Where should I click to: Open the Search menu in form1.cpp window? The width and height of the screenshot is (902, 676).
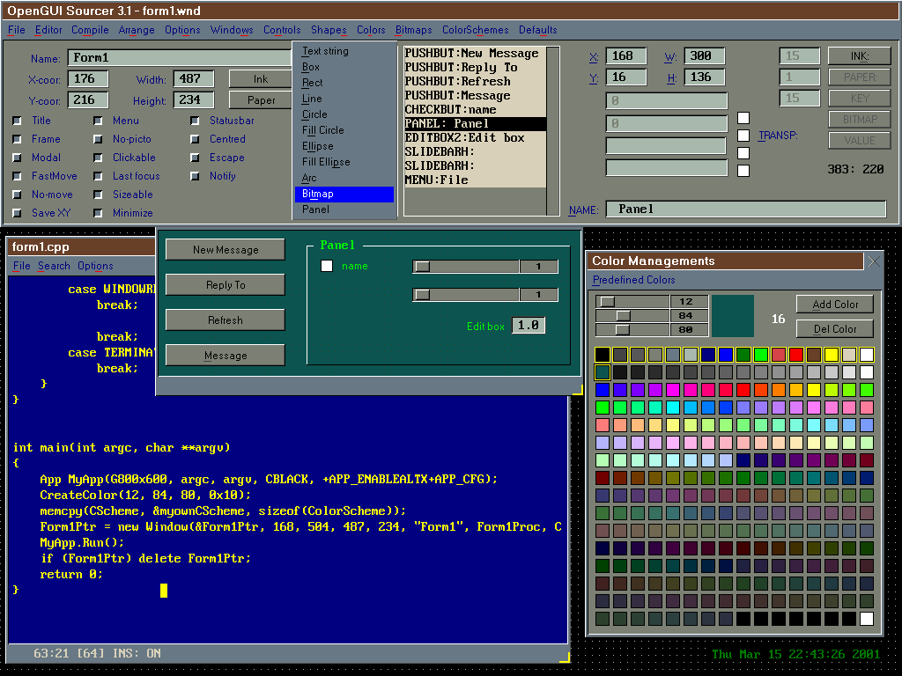click(54, 266)
